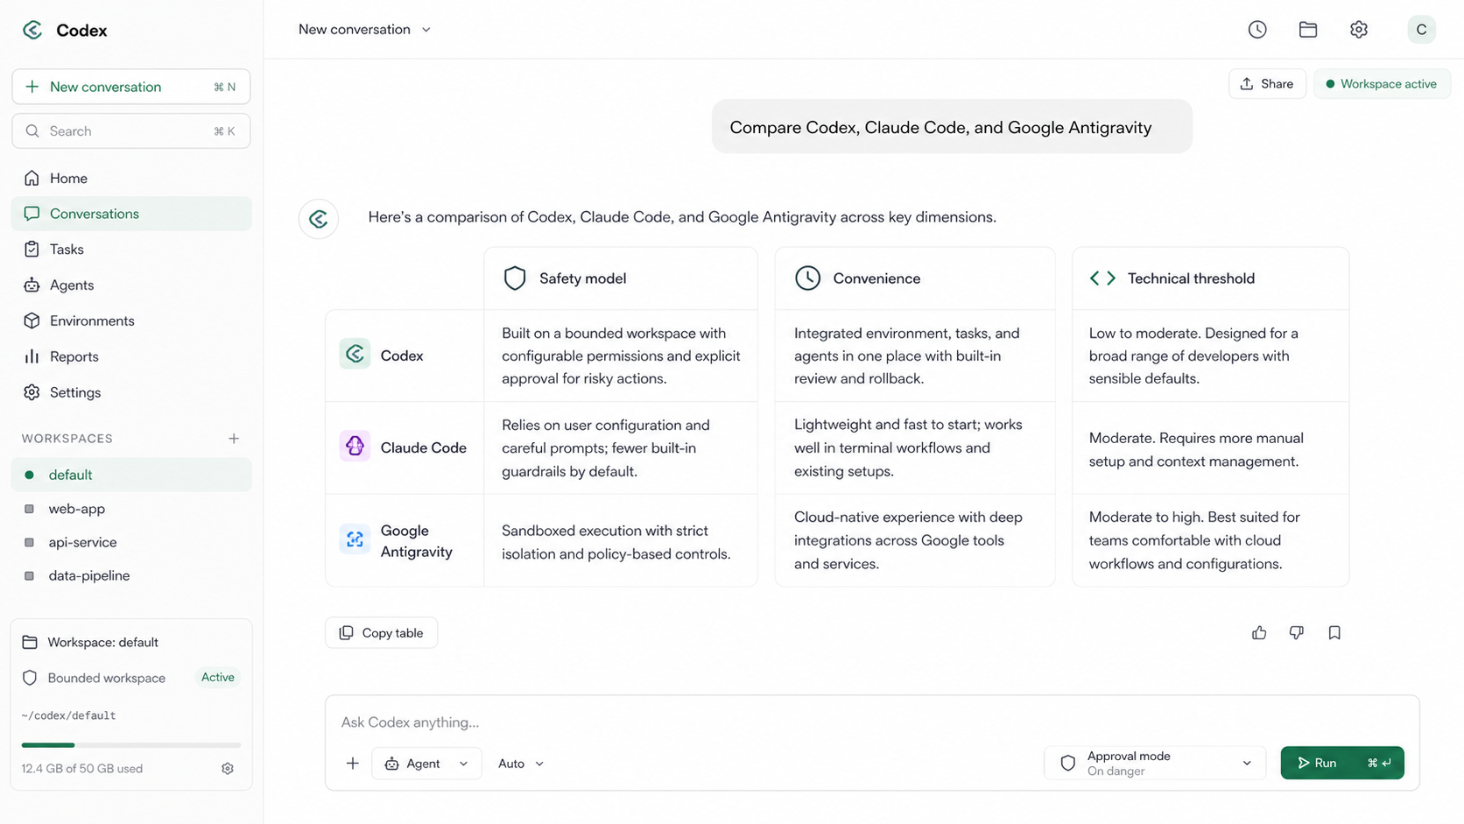Click the Claude Code row logo
Viewport: 1464px width, 824px height.
(355, 447)
